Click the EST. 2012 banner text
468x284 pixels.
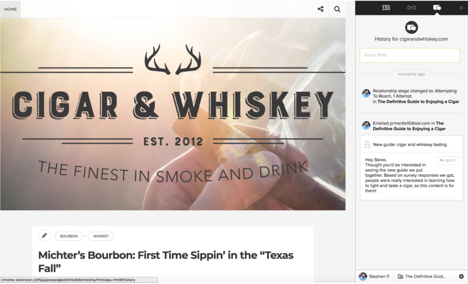tap(173, 142)
